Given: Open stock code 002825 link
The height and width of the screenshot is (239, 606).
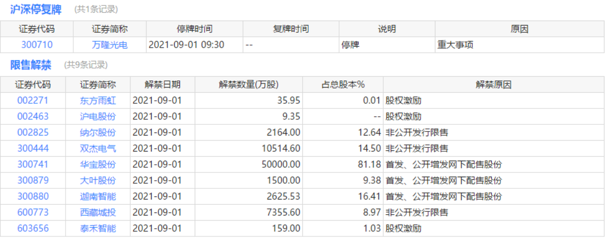Looking at the screenshot, I should point(33,133).
